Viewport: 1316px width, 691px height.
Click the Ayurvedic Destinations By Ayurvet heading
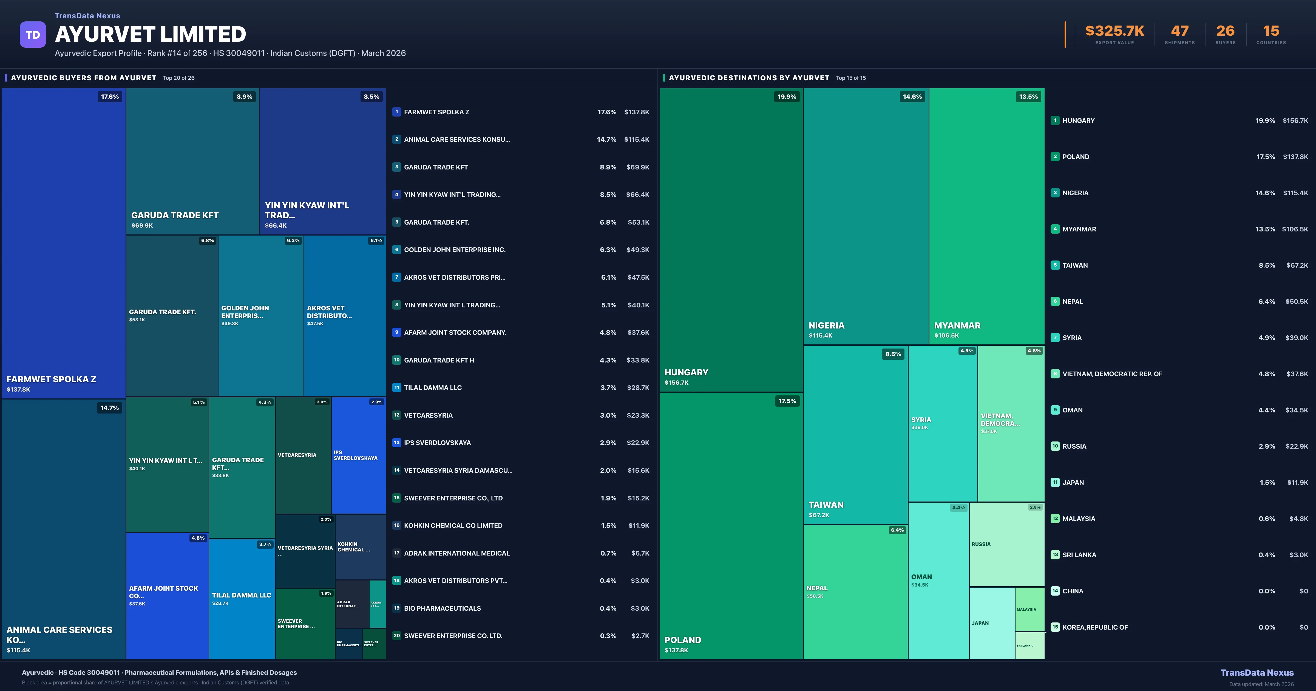pos(749,78)
